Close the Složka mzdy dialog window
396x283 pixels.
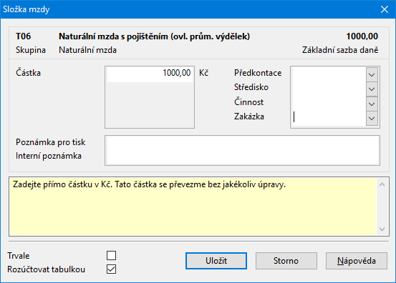385,9
